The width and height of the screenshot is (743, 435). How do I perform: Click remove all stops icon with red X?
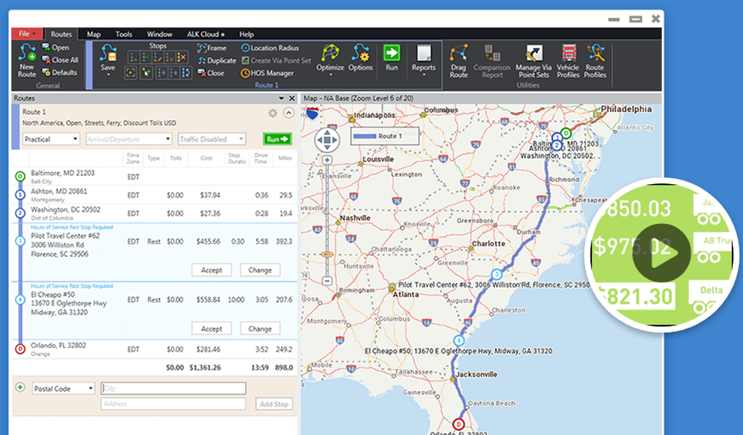(x=181, y=58)
